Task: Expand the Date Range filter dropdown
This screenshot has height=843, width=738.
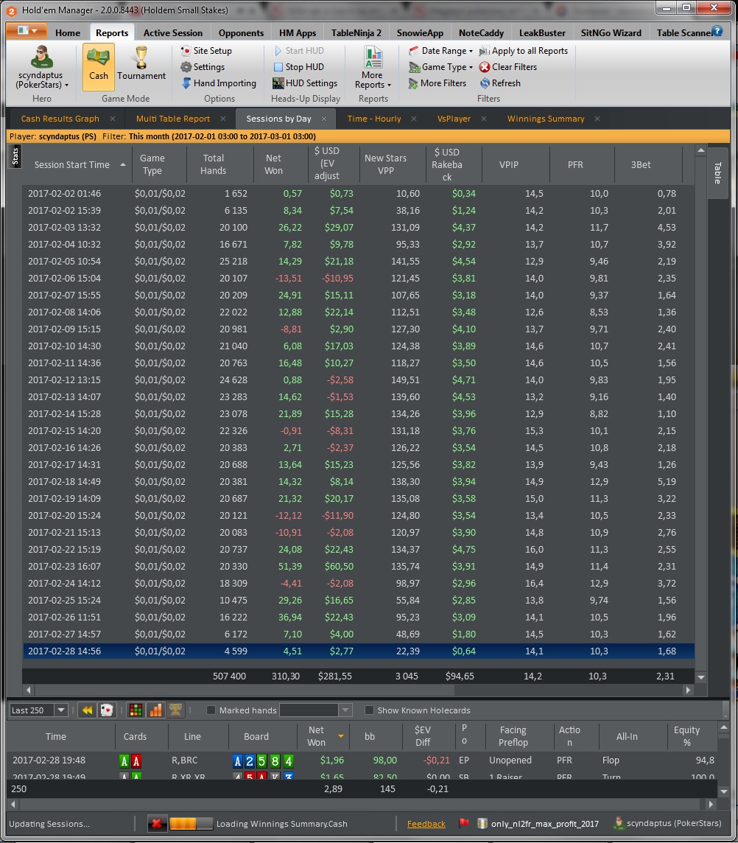Action: point(440,51)
